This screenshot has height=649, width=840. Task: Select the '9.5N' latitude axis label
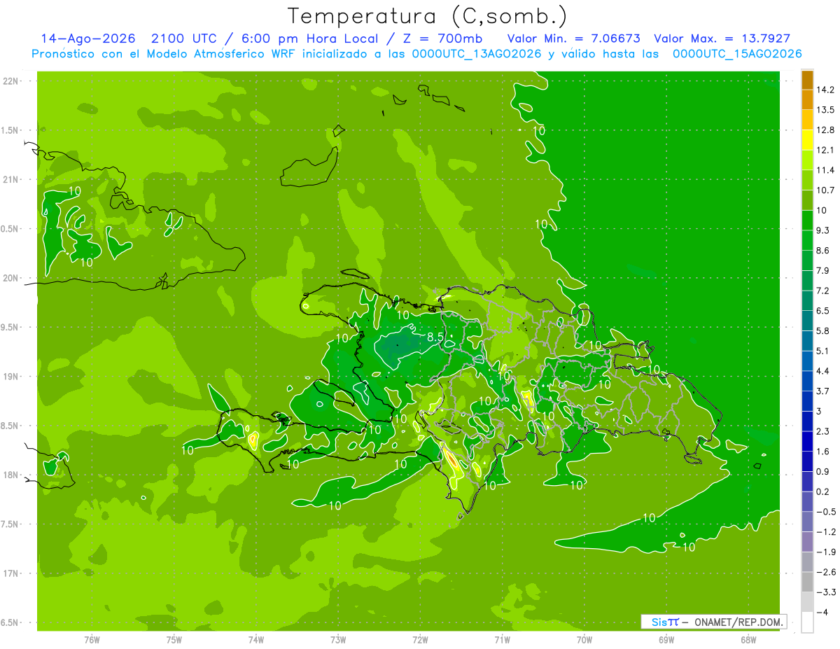tap(10, 328)
